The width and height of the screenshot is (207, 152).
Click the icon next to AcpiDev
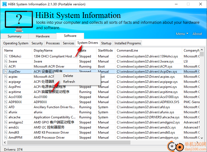tap(6, 72)
